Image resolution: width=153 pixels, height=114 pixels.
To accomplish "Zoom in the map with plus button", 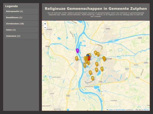I will coord(45,24).
